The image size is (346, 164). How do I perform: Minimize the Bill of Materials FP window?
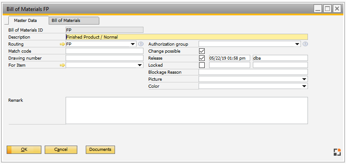coord(318,9)
